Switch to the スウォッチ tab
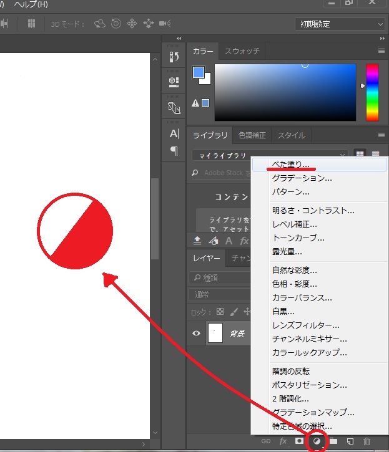 point(242,51)
